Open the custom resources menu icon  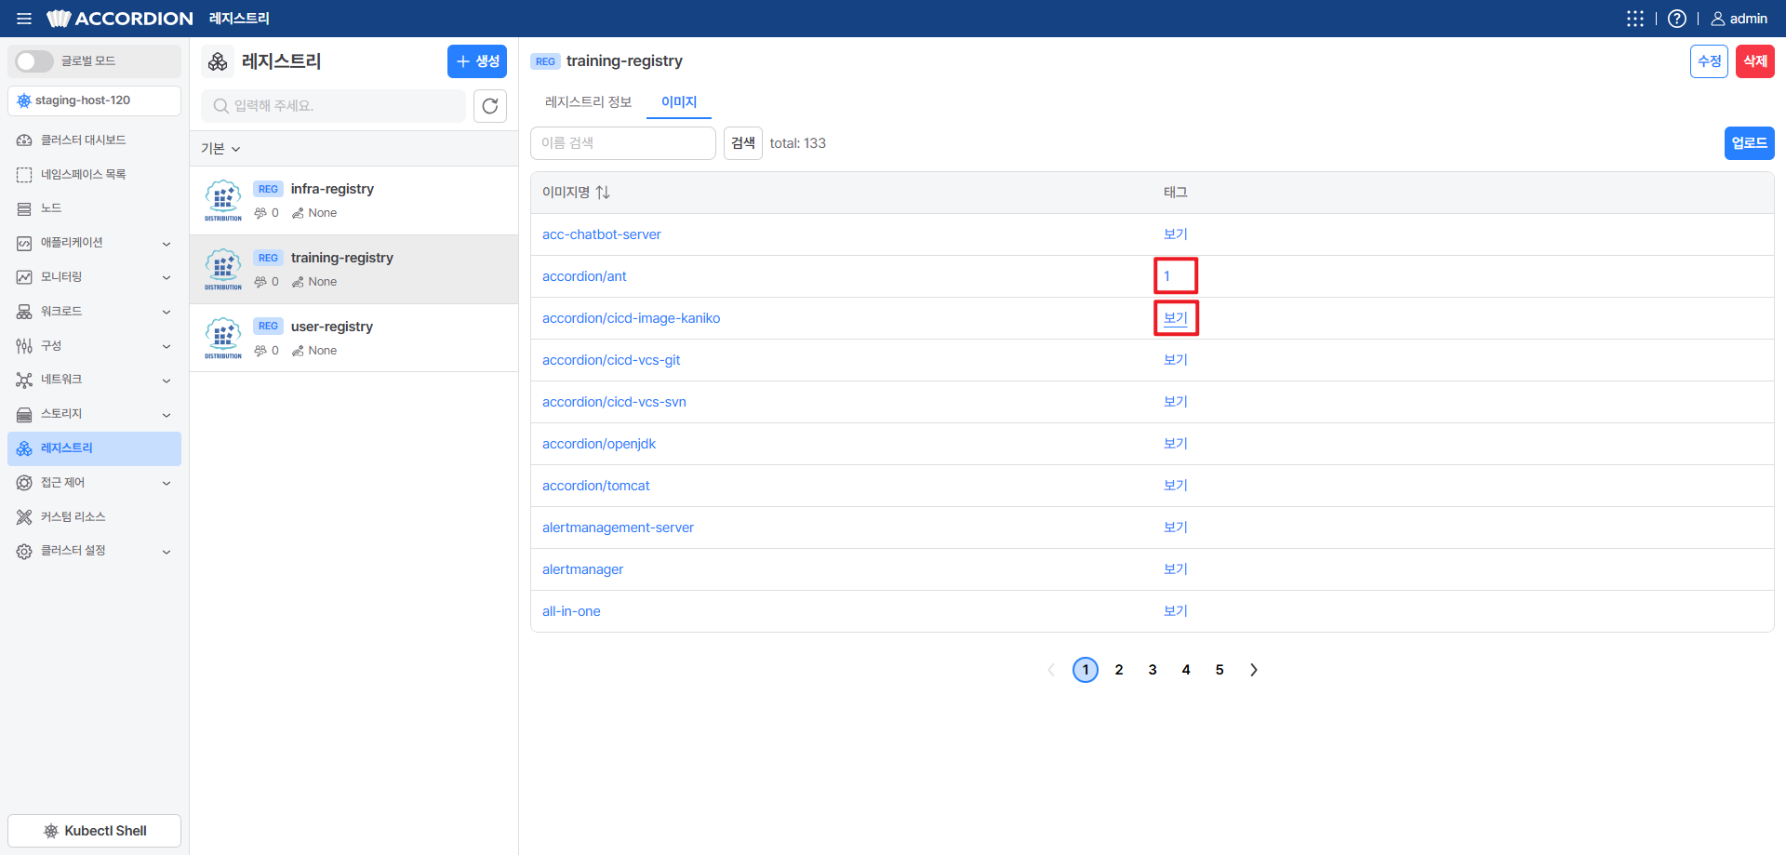pos(24,517)
